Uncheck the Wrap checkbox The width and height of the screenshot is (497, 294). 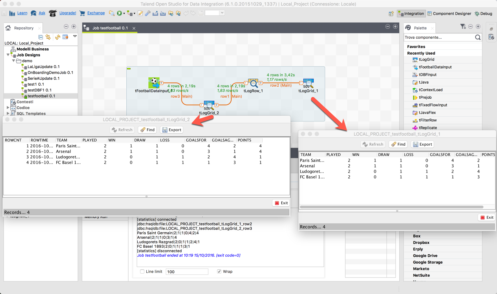click(219, 272)
